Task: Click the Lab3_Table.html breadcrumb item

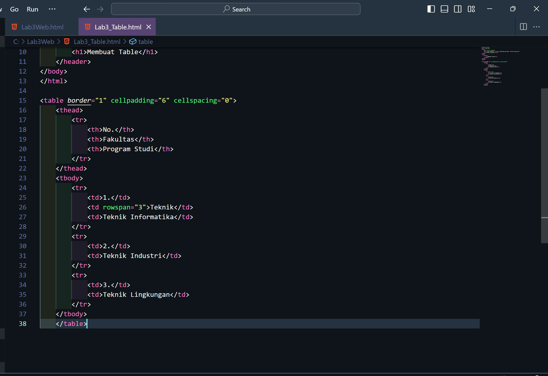Action: 97,41
